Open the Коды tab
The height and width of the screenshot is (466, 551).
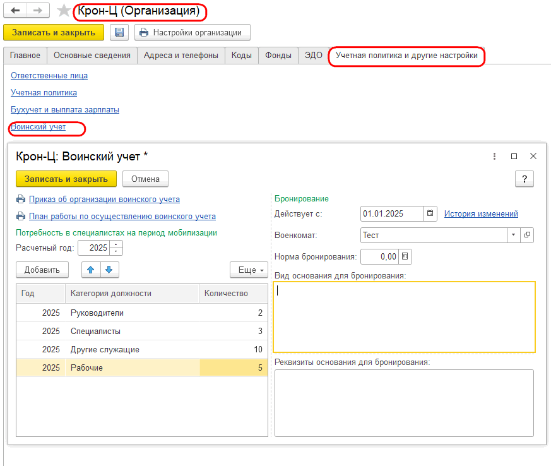pos(241,56)
